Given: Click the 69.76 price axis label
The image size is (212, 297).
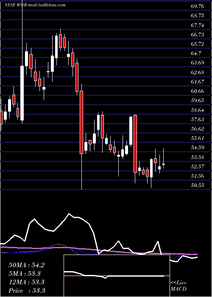Looking at the screenshot, I should [198, 6].
